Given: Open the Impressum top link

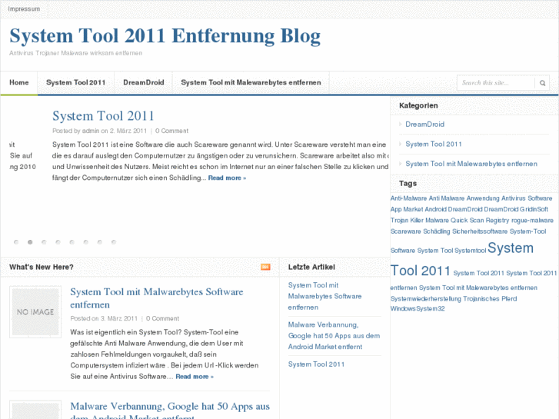Looking at the screenshot, I should [24, 9].
